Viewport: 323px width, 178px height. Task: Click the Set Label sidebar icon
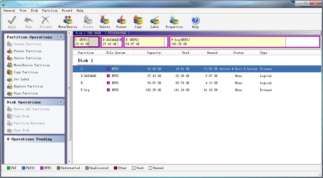click(10, 79)
